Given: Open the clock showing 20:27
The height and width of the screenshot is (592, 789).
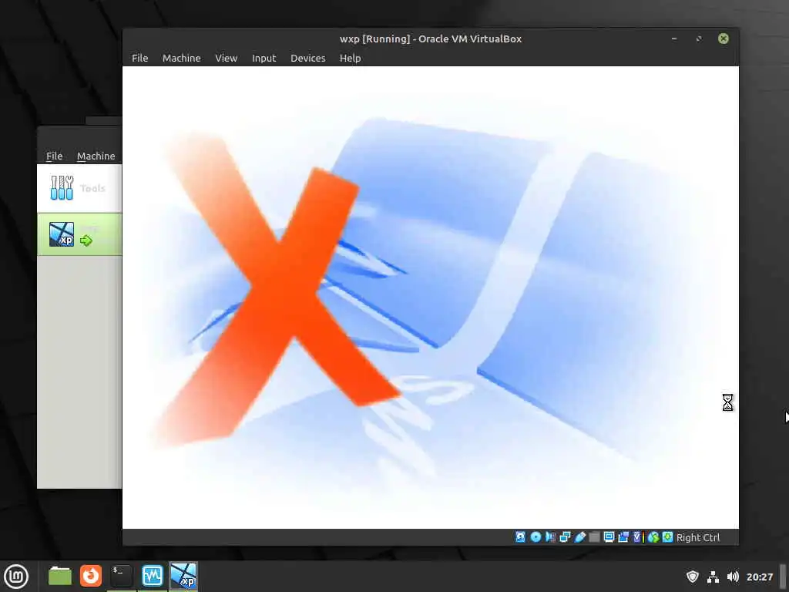Looking at the screenshot, I should 759,577.
